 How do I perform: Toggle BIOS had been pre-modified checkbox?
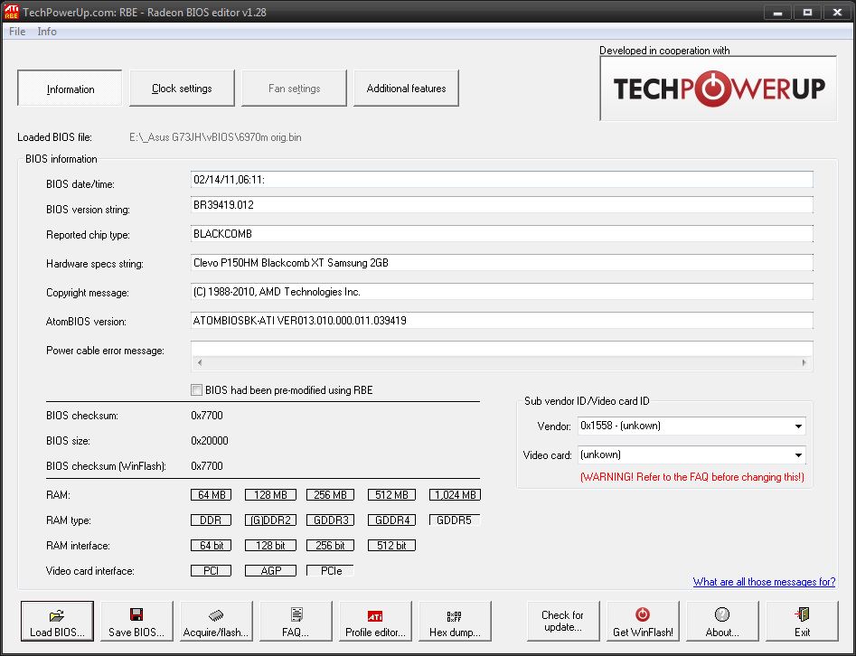coord(196,389)
